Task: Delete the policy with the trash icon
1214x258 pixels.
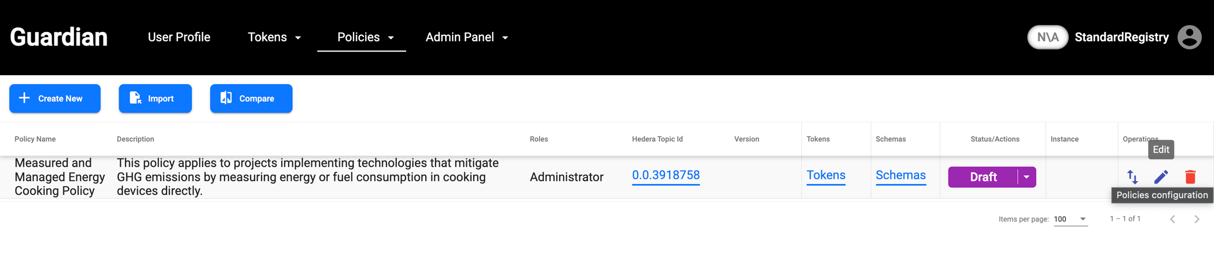Action: tap(1190, 177)
